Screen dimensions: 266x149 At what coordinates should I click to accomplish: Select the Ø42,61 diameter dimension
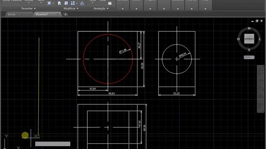[182, 55]
